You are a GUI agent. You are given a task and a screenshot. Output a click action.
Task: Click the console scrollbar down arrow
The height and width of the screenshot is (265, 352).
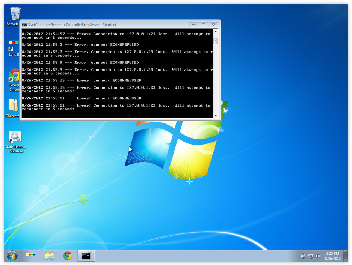[216, 115]
